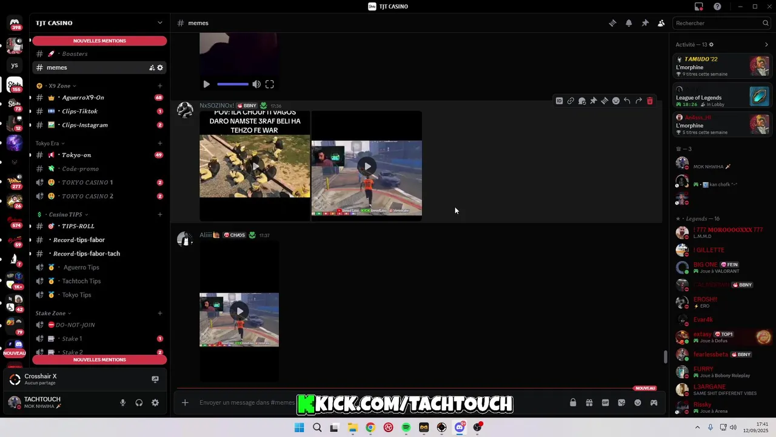Copy message ID from hover toolbar
The width and height of the screenshot is (776, 437).
click(x=559, y=101)
